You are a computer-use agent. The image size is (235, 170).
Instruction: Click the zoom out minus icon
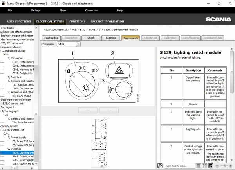tap(217, 166)
